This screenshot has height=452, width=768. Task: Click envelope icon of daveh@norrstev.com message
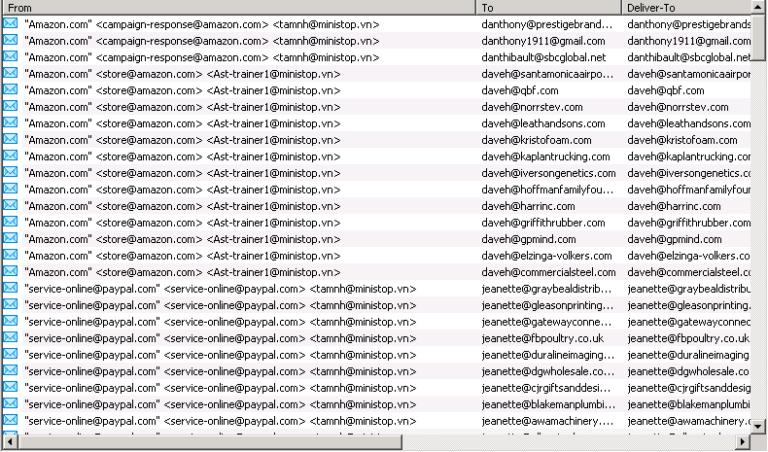point(11,106)
